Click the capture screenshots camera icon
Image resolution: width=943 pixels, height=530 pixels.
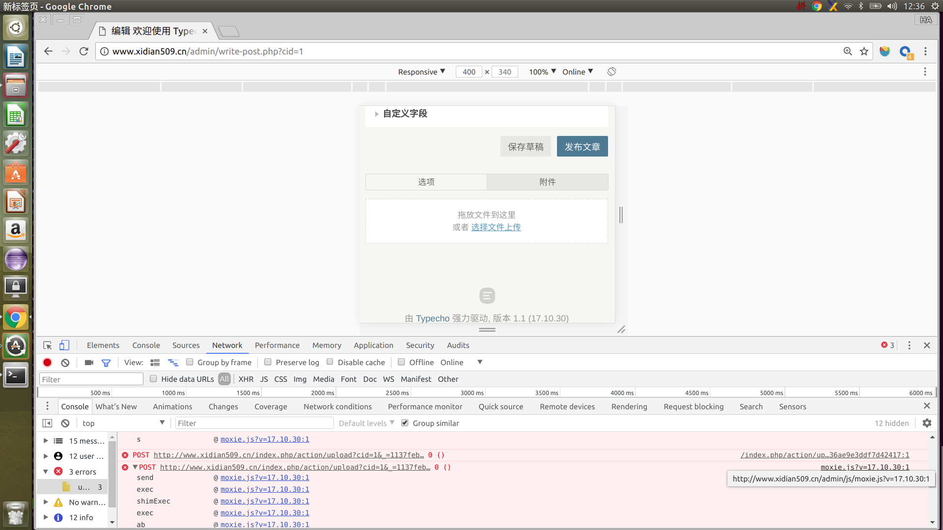(89, 363)
